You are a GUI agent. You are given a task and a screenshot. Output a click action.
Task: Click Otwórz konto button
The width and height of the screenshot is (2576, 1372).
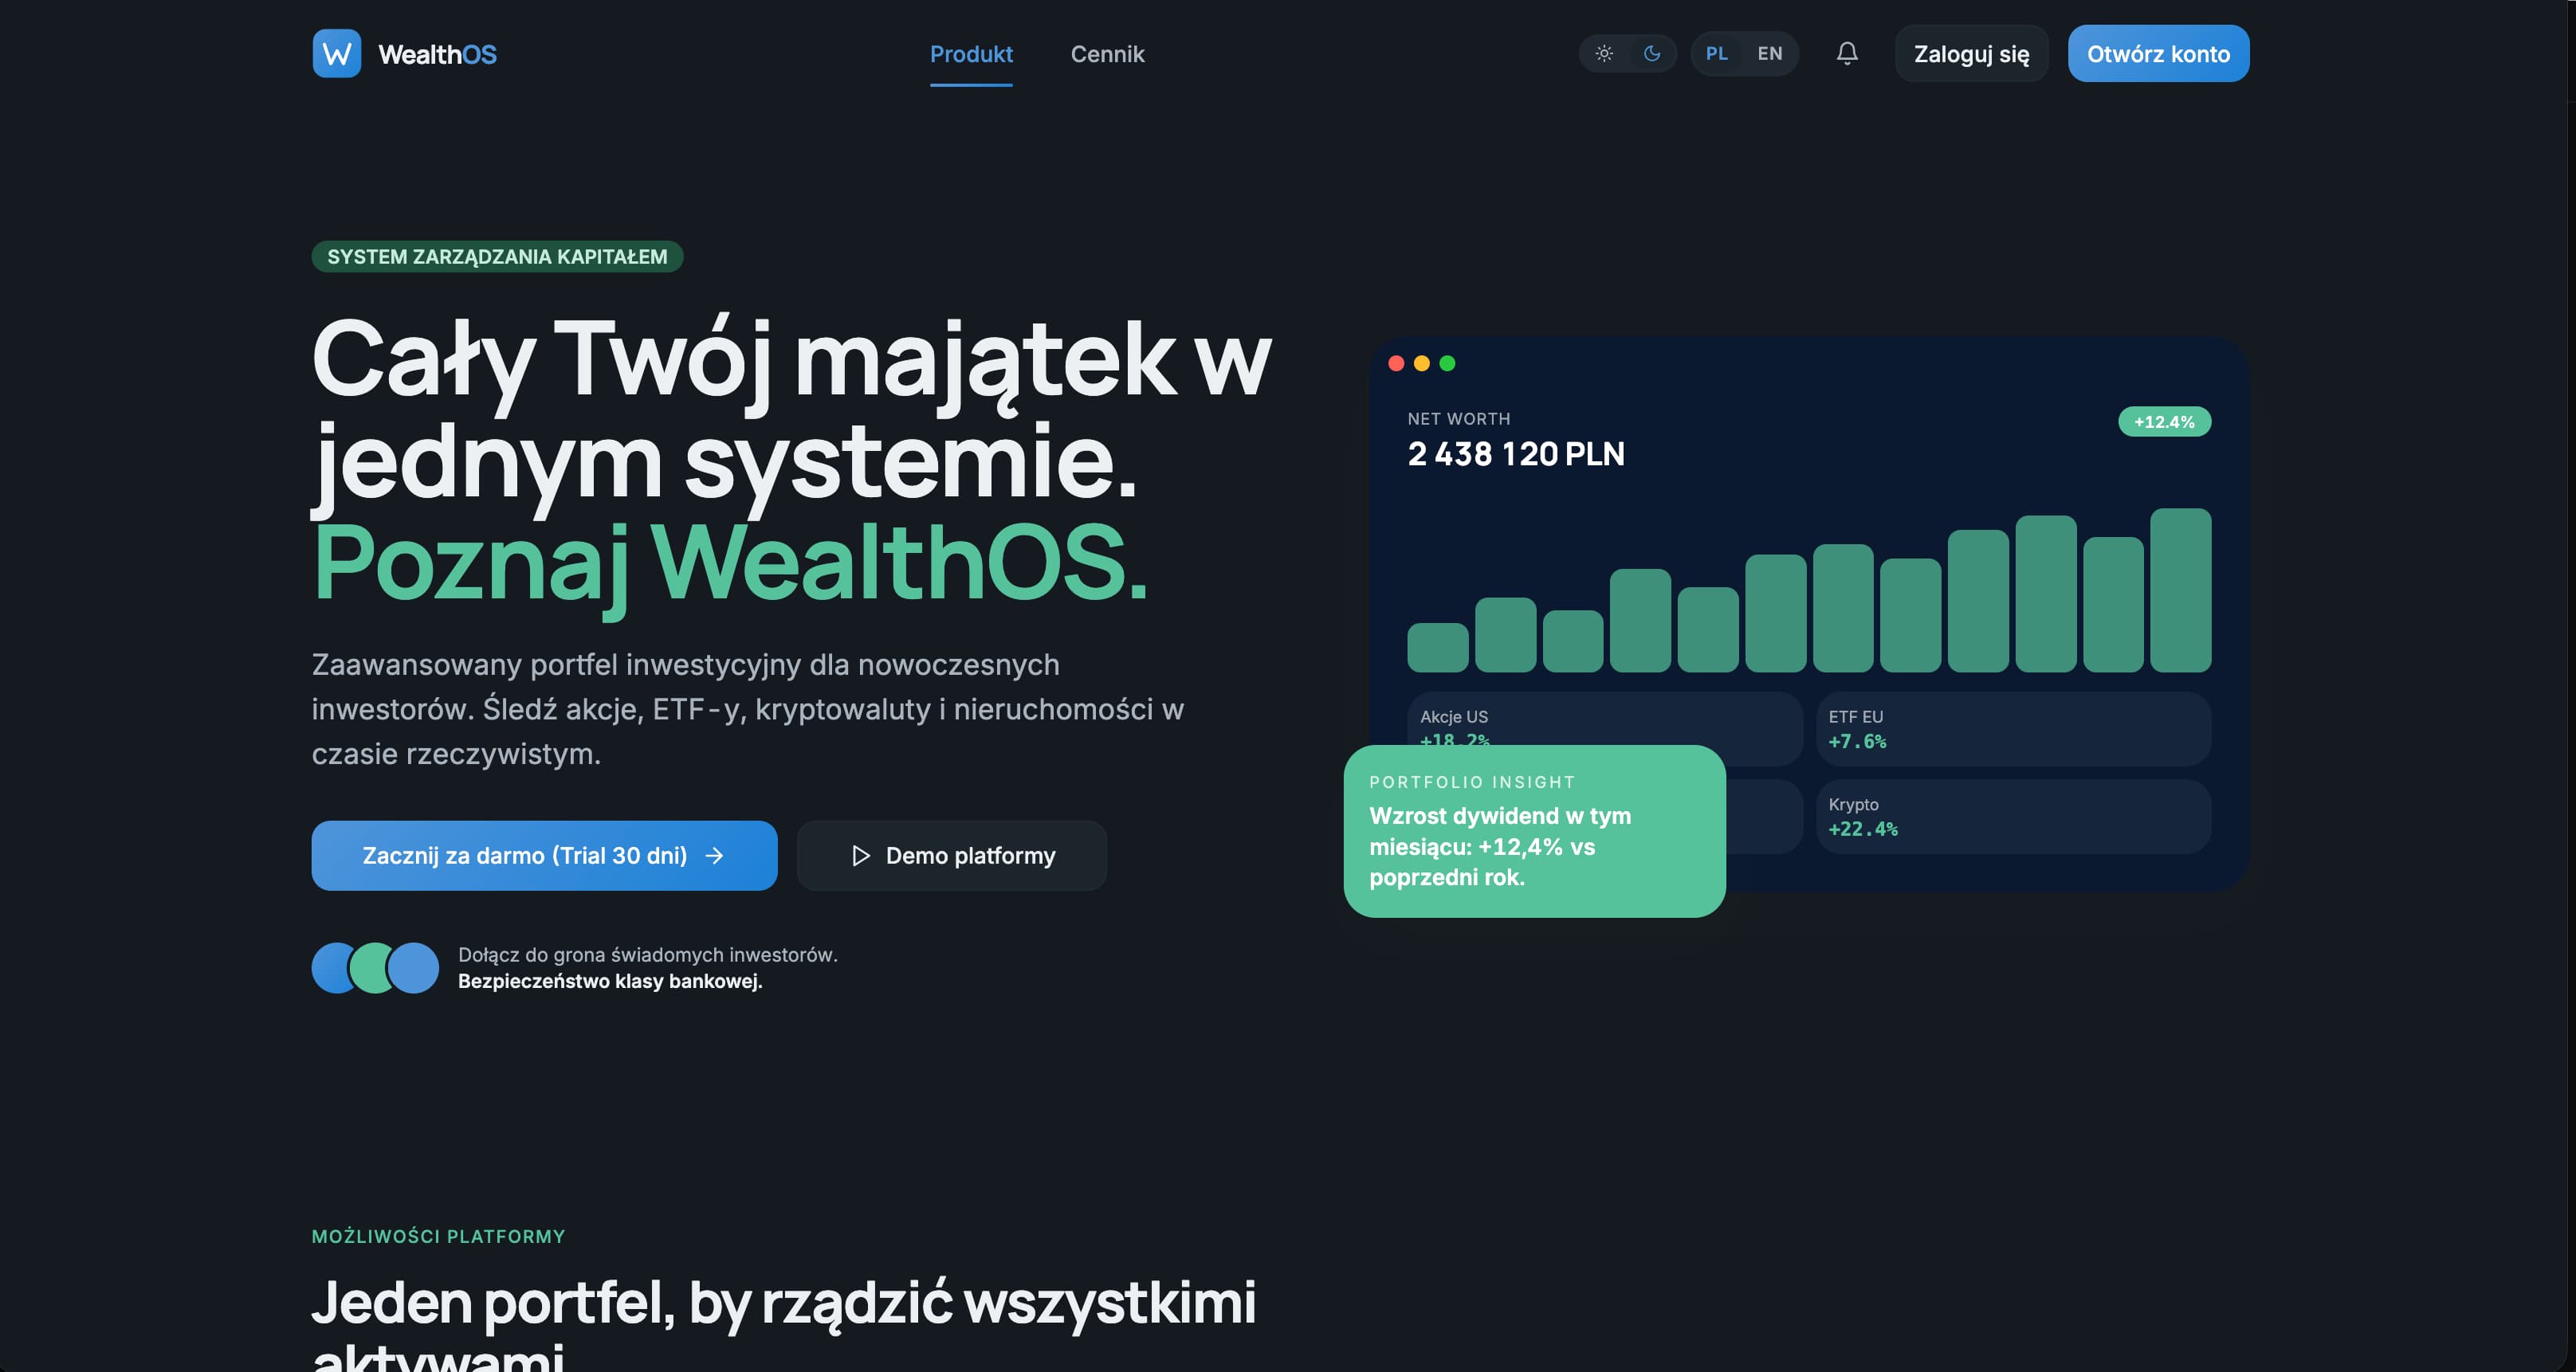tap(2158, 53)
